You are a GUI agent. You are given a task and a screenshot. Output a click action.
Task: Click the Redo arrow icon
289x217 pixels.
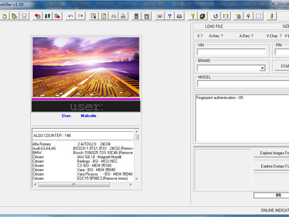point(80,16)
